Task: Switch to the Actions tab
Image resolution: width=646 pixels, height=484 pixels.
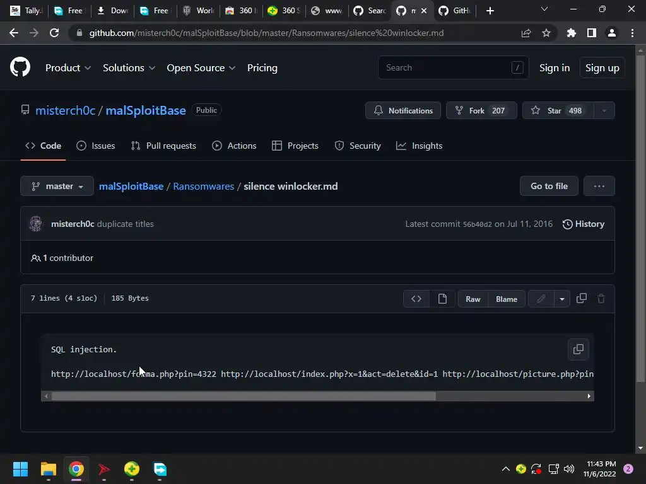Action: pyautogui.click(x=234, y=146)
